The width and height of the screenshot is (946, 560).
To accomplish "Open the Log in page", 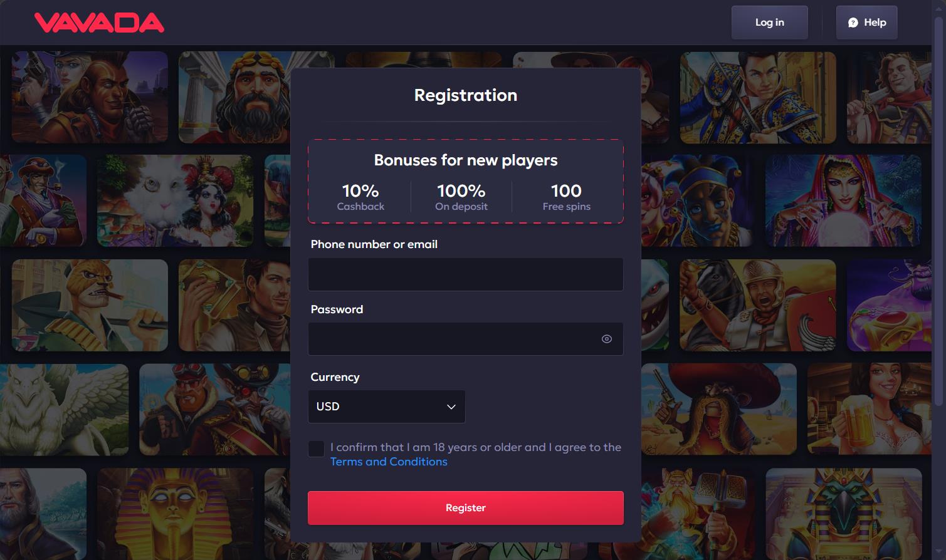I will 769,23.
